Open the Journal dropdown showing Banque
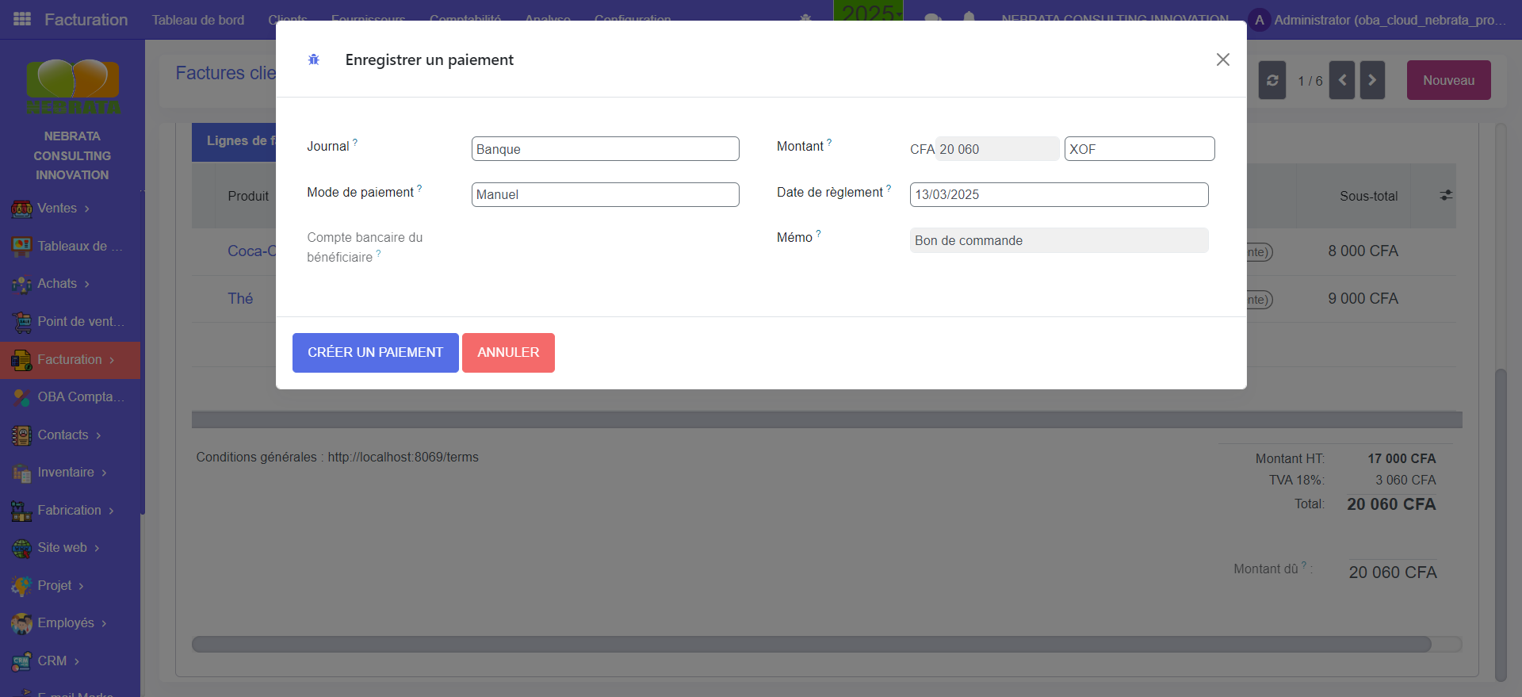The height and width of the screenshot is (697, 1522). [x=605, y=149]
